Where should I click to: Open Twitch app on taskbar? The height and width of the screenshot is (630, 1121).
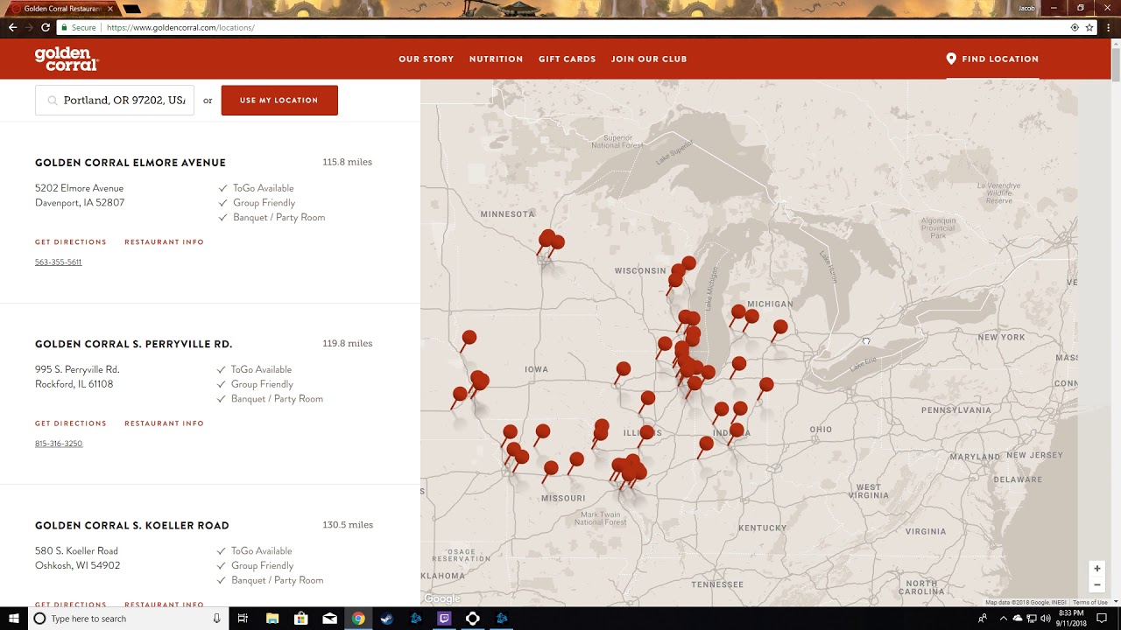(x=444, y=619)
